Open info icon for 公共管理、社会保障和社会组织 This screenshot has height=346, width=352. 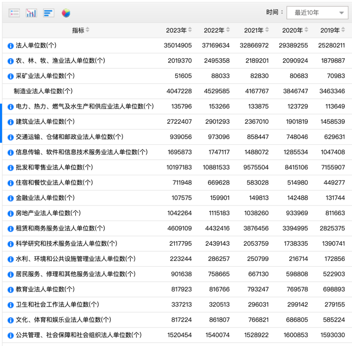coord(10,335)
